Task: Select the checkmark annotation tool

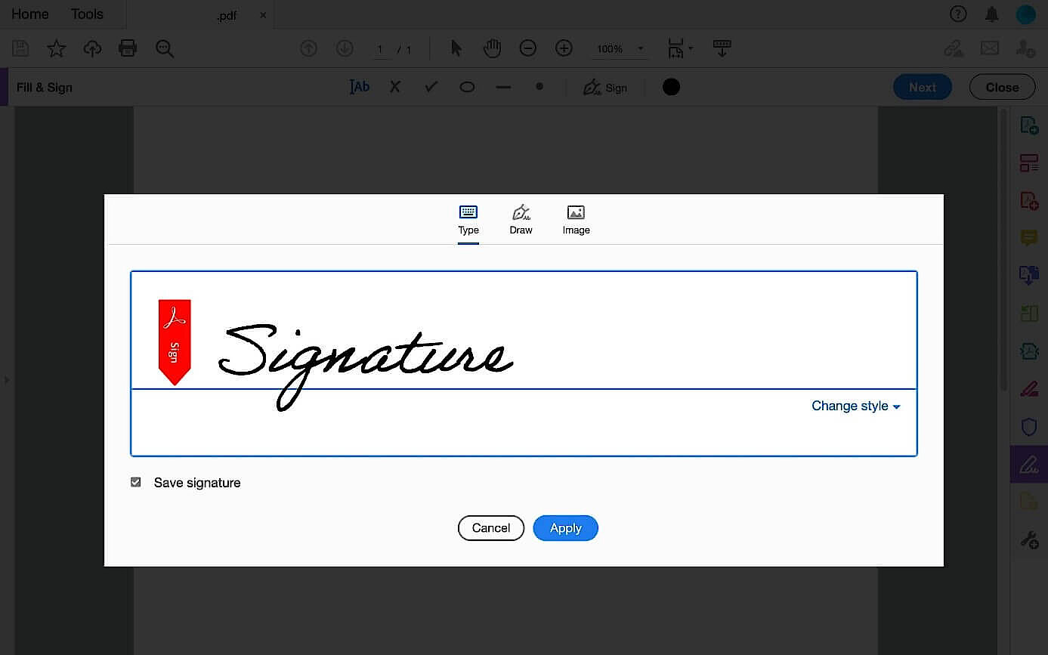Action: [430, 86]
